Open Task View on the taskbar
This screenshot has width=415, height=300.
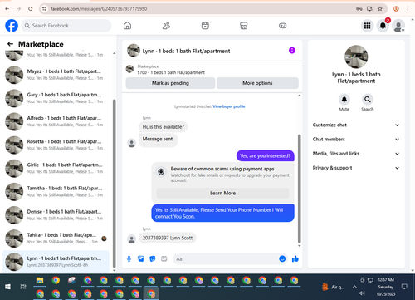point(23,287)
